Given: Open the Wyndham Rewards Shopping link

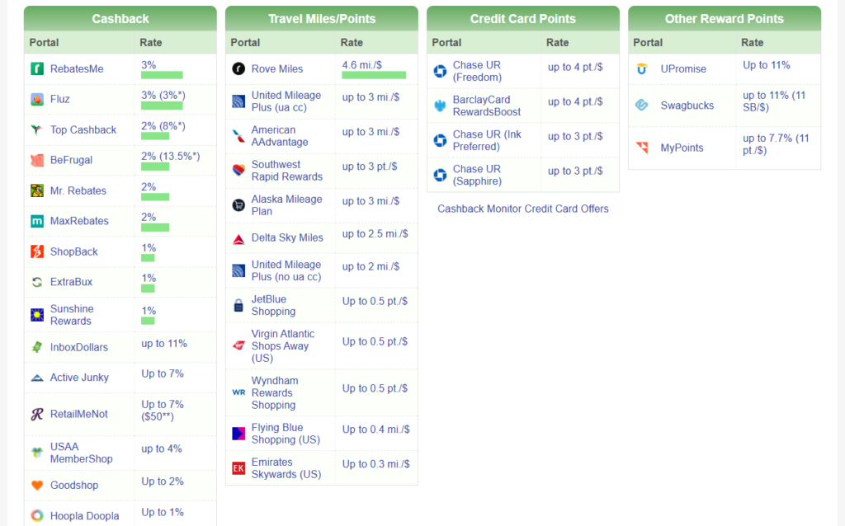Looking at the screenshot, I should point(275,393).
